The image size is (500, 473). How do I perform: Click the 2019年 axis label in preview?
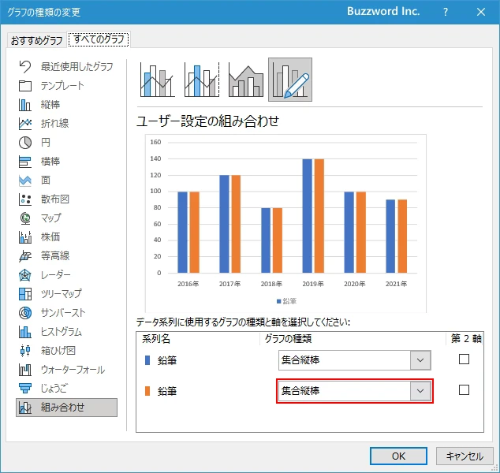click(x=313, y=284)
